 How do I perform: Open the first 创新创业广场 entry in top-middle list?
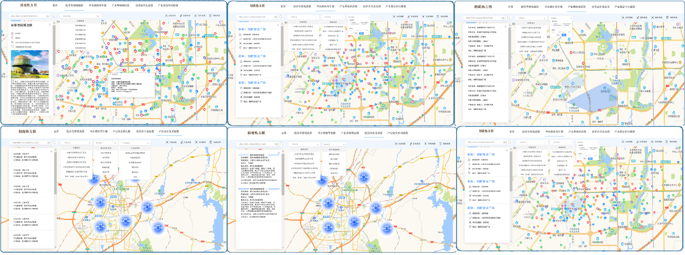pos(252,29)
